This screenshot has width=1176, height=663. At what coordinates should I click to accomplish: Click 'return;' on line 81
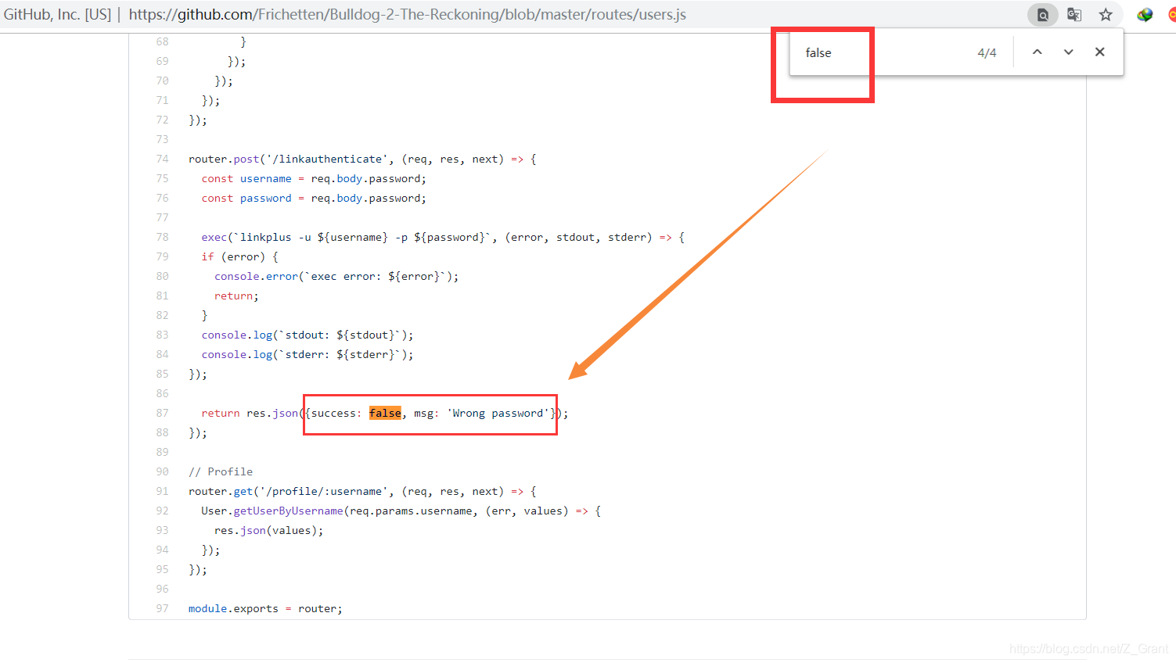[236, 296]
